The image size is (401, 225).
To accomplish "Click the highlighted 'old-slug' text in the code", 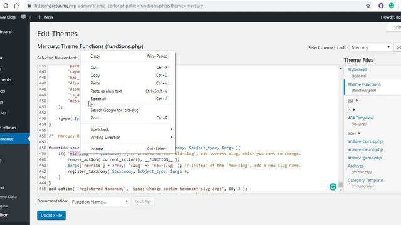I will tap(79, 154).
